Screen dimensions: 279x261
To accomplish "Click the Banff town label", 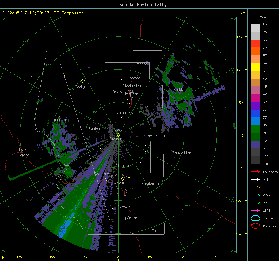I will [x=51, y=173].
